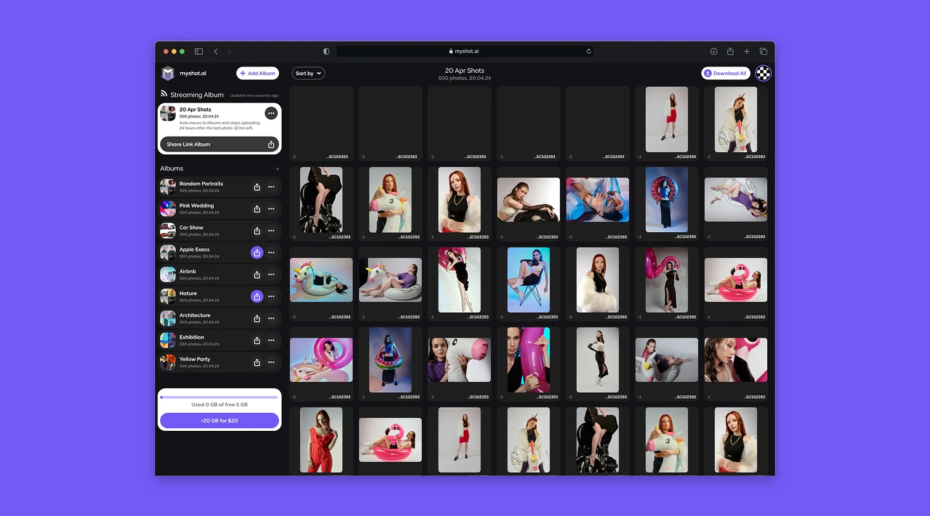The width and height of the screenshot is (930, 516).
Task: Click the share icon for Nature album
Action: pyautogui.click(x=257, y=297)
